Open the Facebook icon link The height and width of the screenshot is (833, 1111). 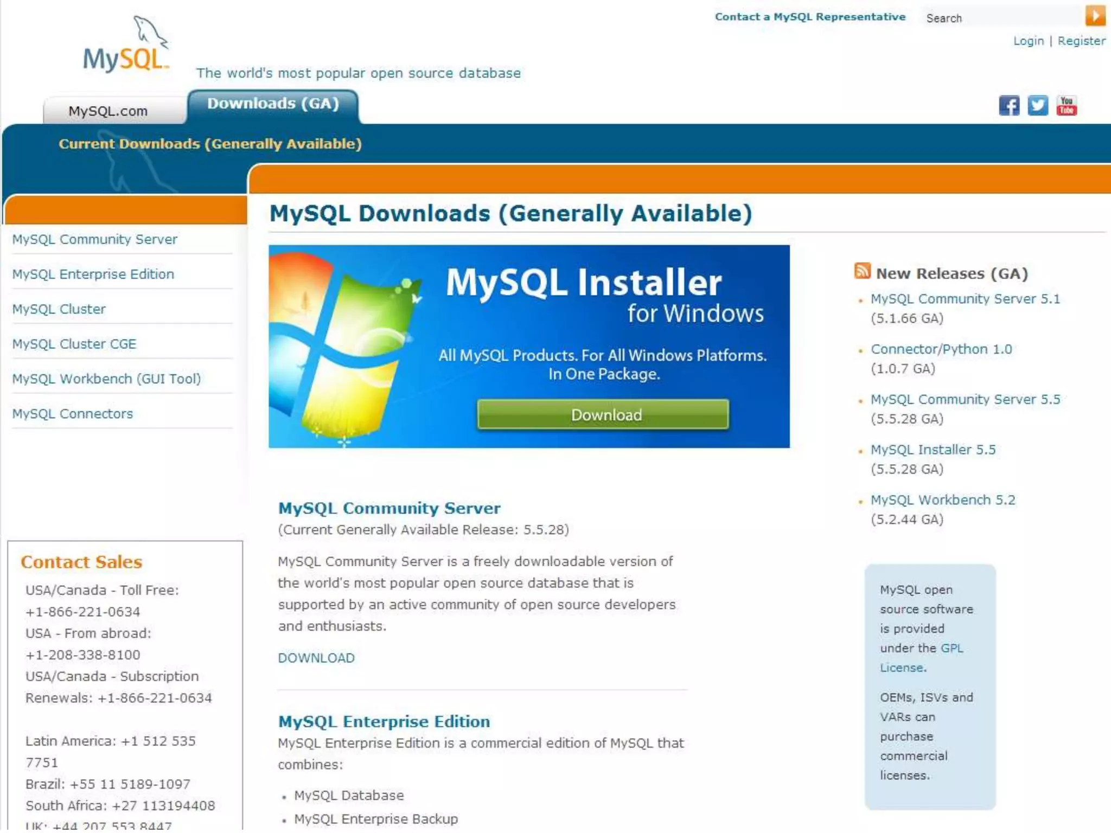(x=1009, y=105)
